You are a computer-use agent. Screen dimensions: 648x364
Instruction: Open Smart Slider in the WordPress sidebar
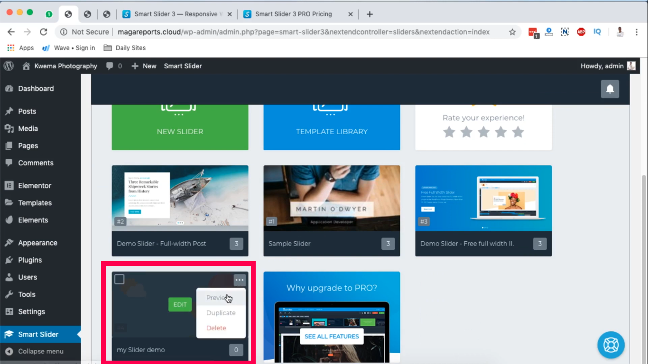[x=40, y=334]
